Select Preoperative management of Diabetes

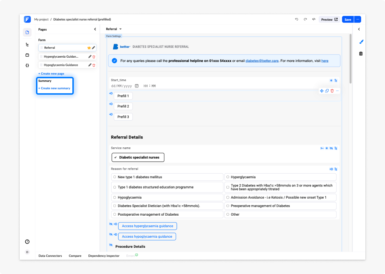pyautogui.click(x=281, y=206)
